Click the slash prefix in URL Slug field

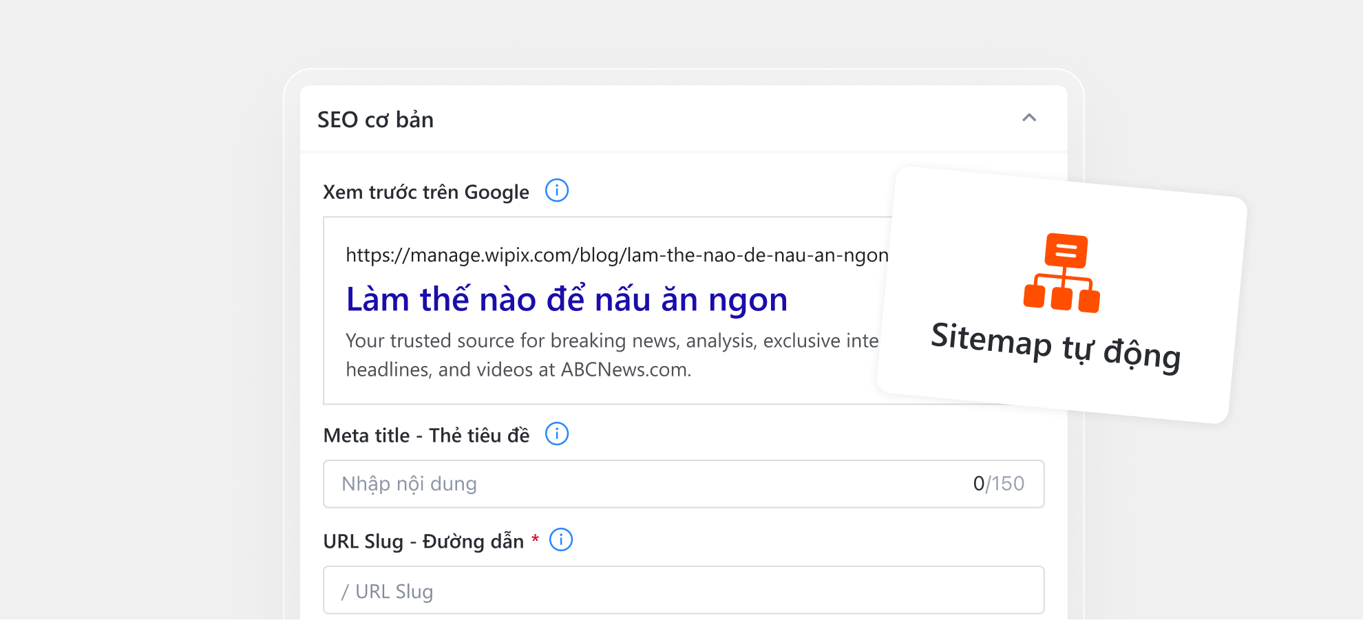pyautogui.click(x=345, y=592)
